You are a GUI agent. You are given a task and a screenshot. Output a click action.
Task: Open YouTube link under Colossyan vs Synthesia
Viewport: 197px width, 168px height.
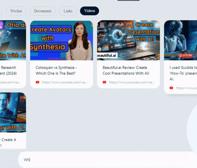click(x=65, y=82)
